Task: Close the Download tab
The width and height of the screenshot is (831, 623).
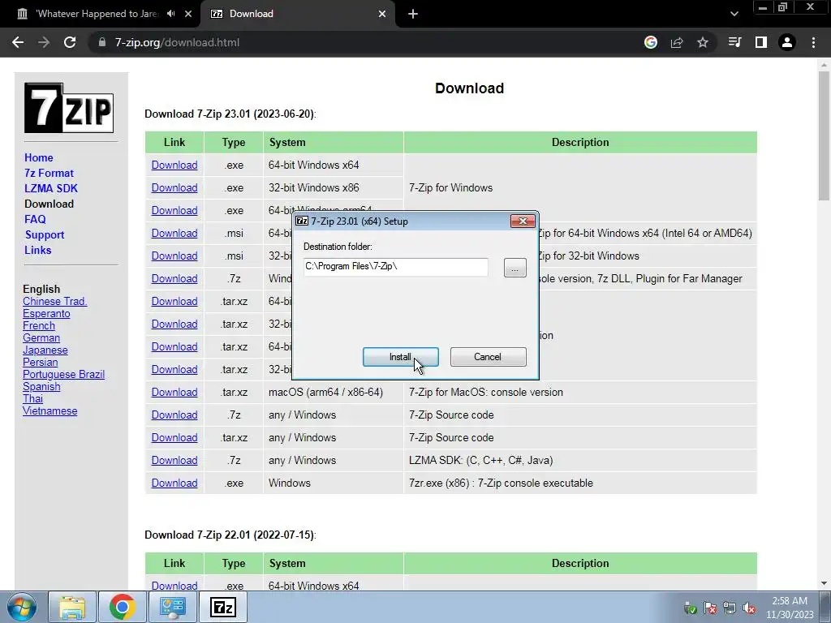Action: (x=382, y=14)
